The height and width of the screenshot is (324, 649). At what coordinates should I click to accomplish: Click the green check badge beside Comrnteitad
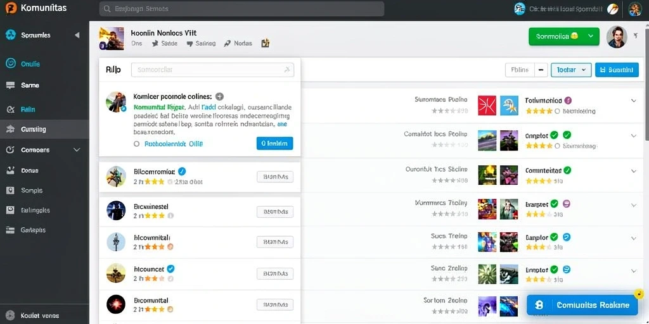coord(567,170)
